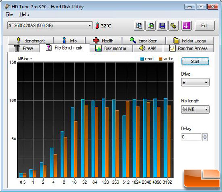Viewport: 222px width, 192px height.
Task: Click the floppy disk save icon
Action: coord(162,26)
